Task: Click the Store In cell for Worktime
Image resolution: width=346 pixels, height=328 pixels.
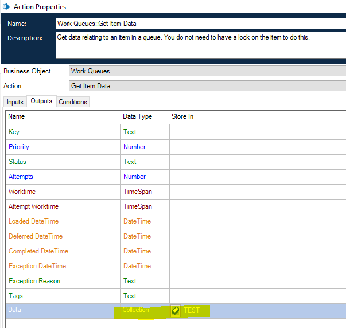Action: (258, 192)
